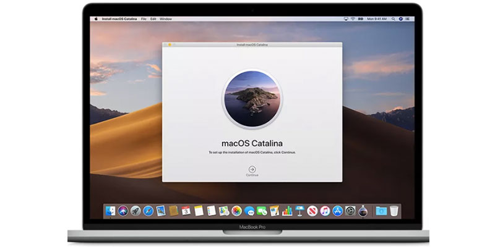The width and height of the screenshot is (495, 247).
Task: Open the Apple menu
Action: (96, 19)
